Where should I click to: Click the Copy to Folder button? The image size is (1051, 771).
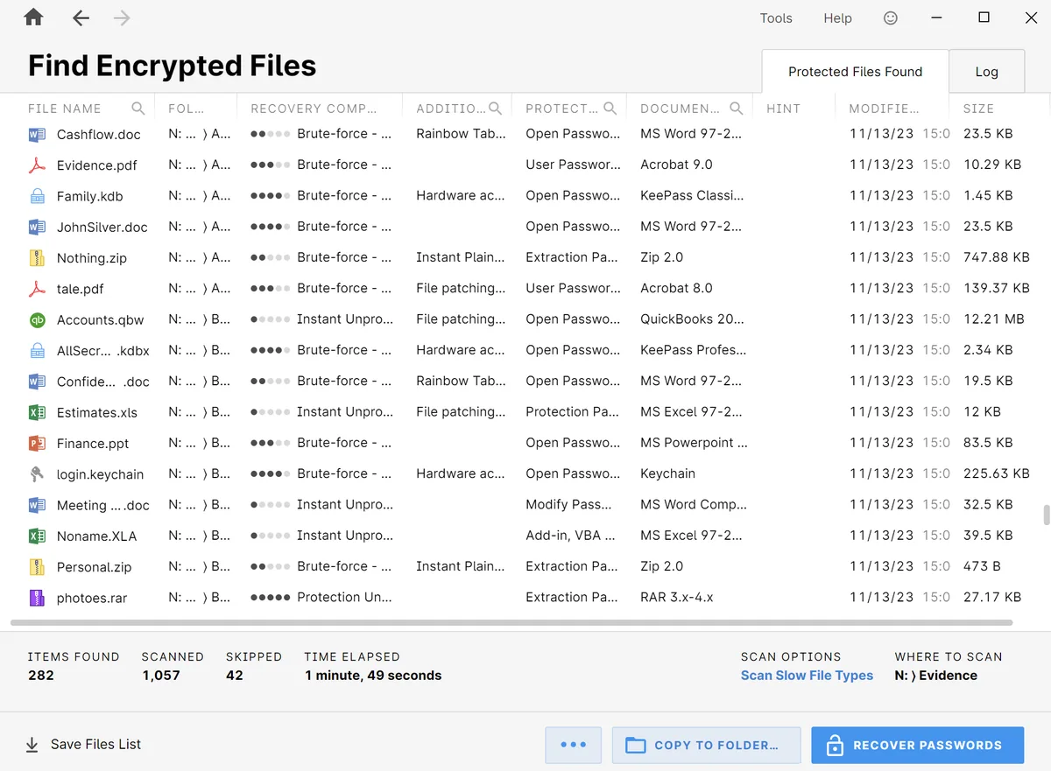(706, 746)
